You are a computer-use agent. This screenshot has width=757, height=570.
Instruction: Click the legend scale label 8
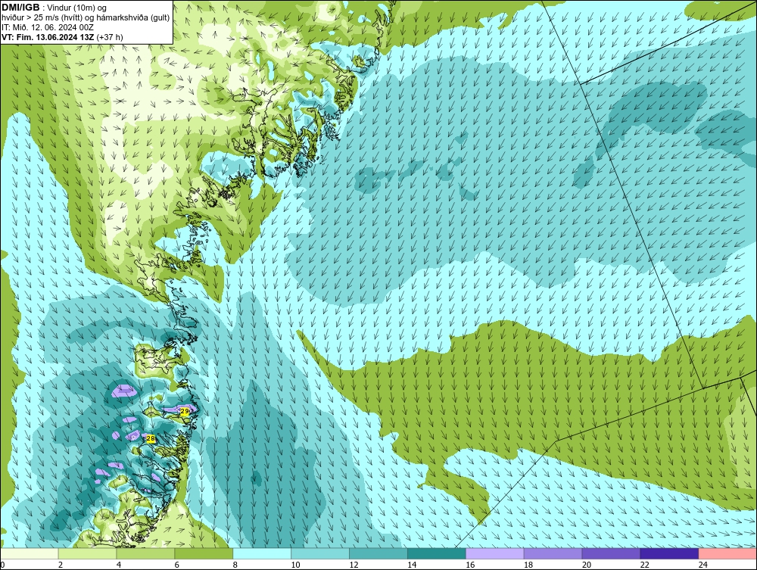tap(235, 565)
